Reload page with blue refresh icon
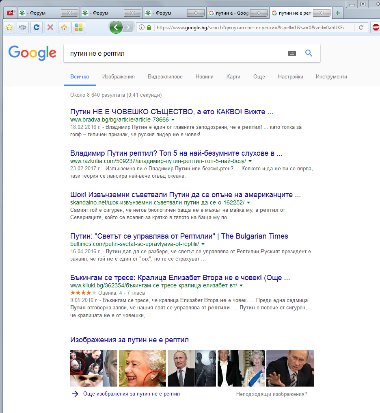This screenshot has height=413, width=380. point(37,27)
